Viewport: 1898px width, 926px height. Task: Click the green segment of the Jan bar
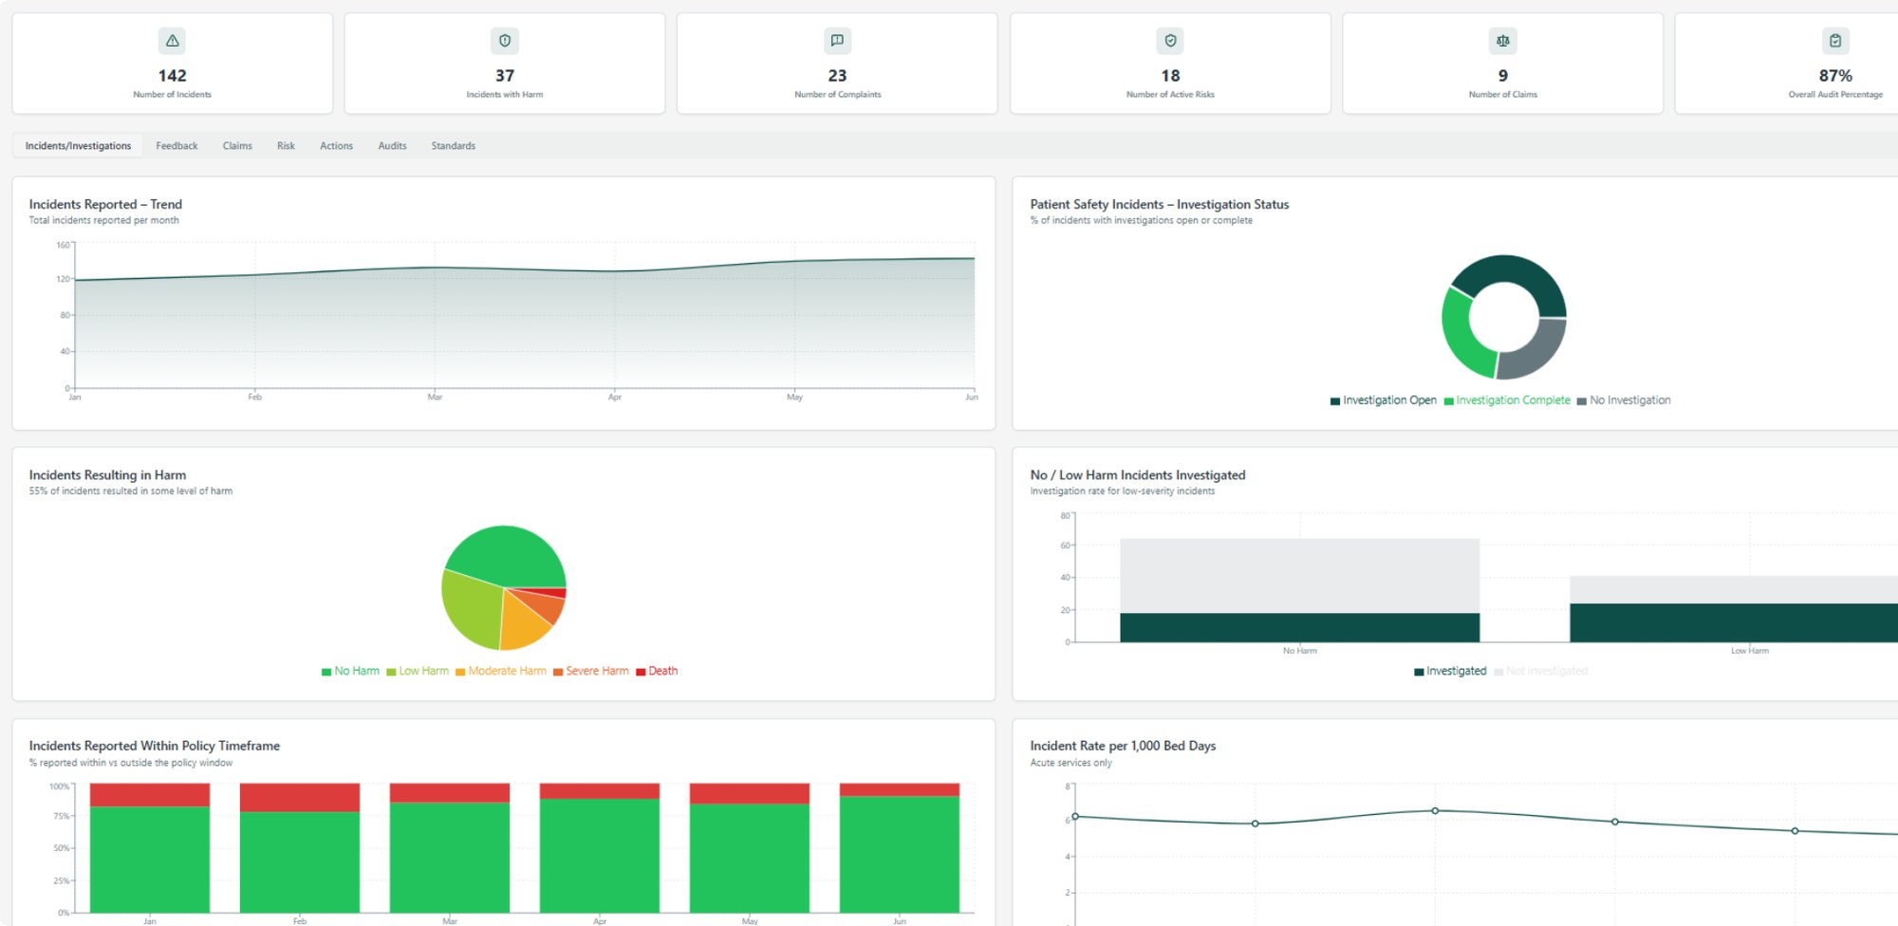tap(149, 860)
